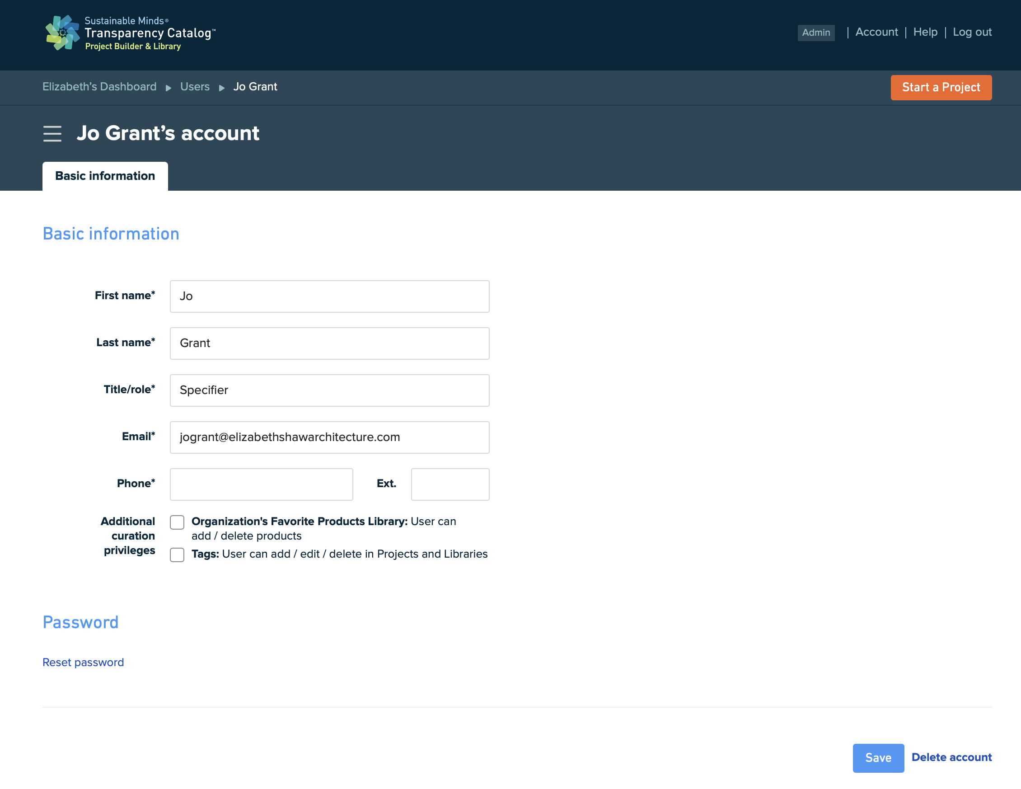Click the Email input field

(x=330, y=437)
